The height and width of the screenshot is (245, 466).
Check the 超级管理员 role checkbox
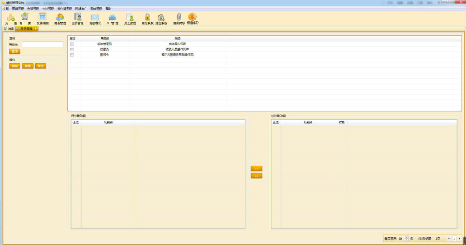72,44
